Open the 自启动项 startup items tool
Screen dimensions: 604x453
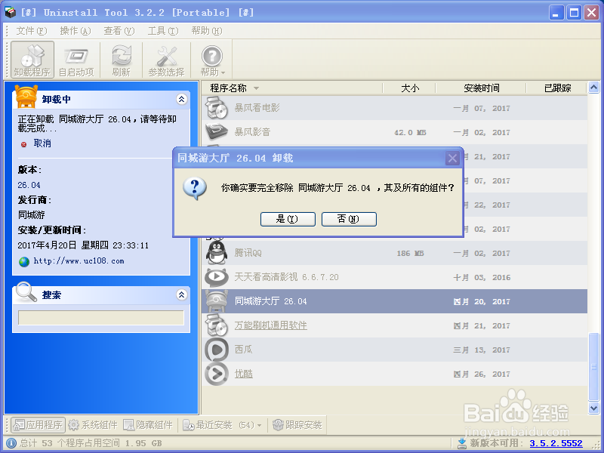click(76, 60)
